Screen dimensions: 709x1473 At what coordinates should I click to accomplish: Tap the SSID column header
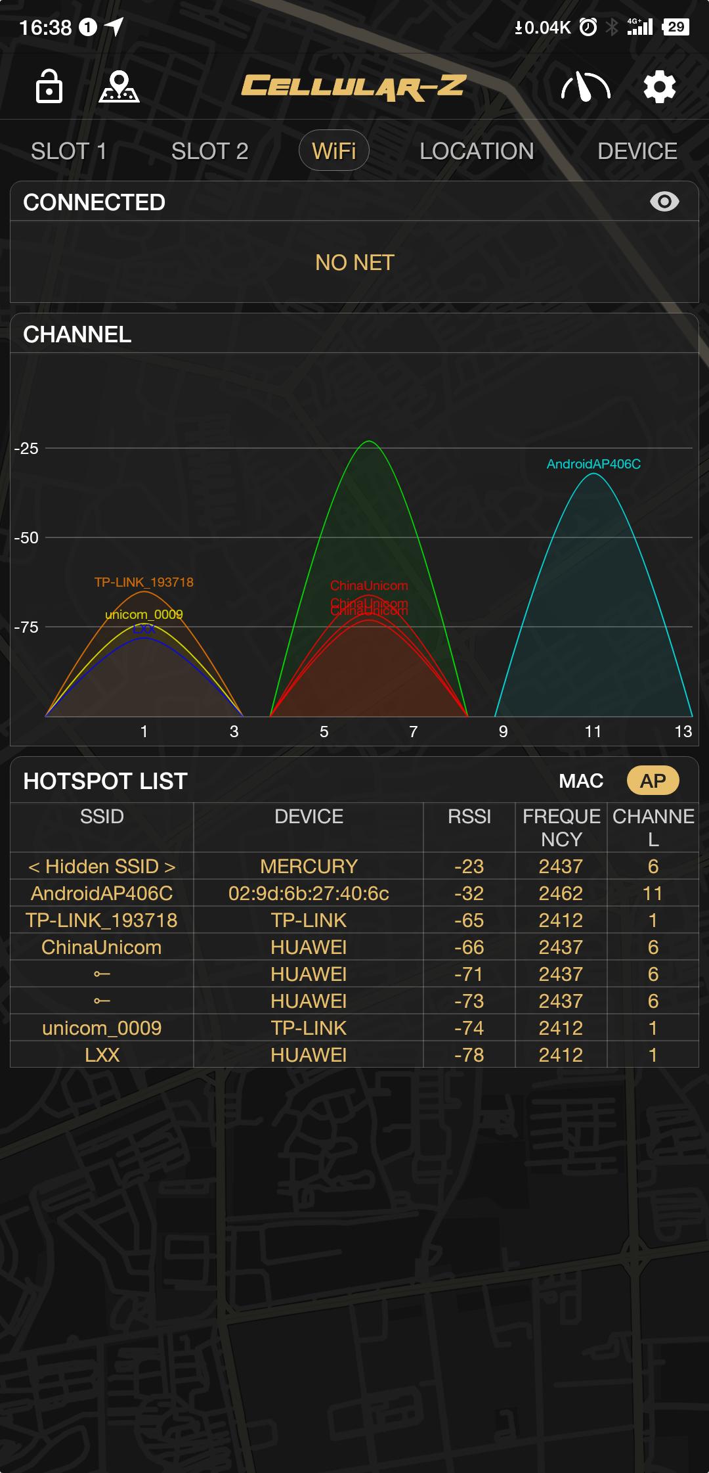[x=102, y=817]
